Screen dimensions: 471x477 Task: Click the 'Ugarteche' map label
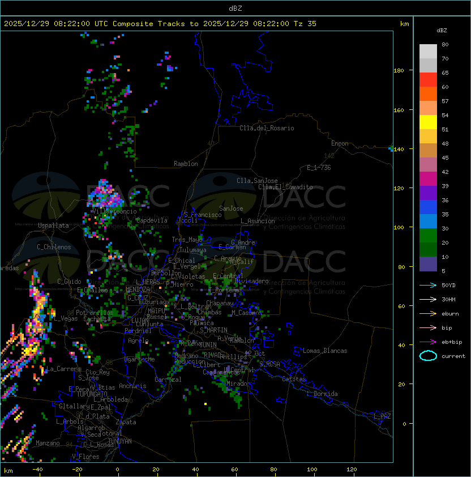click(140, 359)
